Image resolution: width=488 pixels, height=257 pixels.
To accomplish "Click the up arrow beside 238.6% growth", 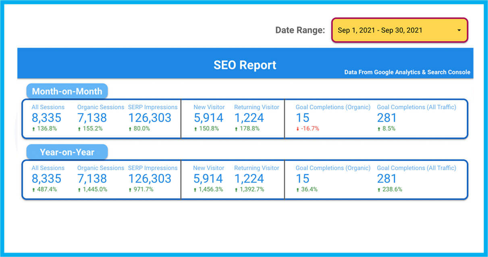I will coord(379,189).
